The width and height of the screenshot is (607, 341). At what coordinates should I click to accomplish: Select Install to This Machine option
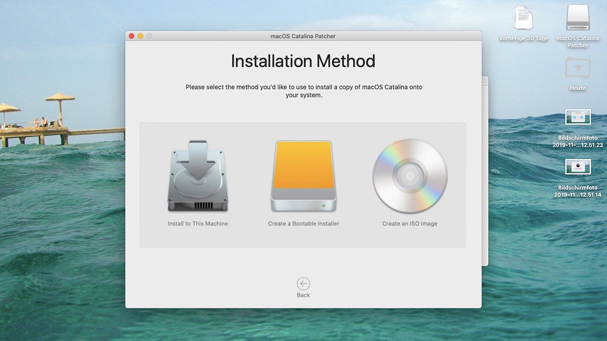click(x=197, y=182)
